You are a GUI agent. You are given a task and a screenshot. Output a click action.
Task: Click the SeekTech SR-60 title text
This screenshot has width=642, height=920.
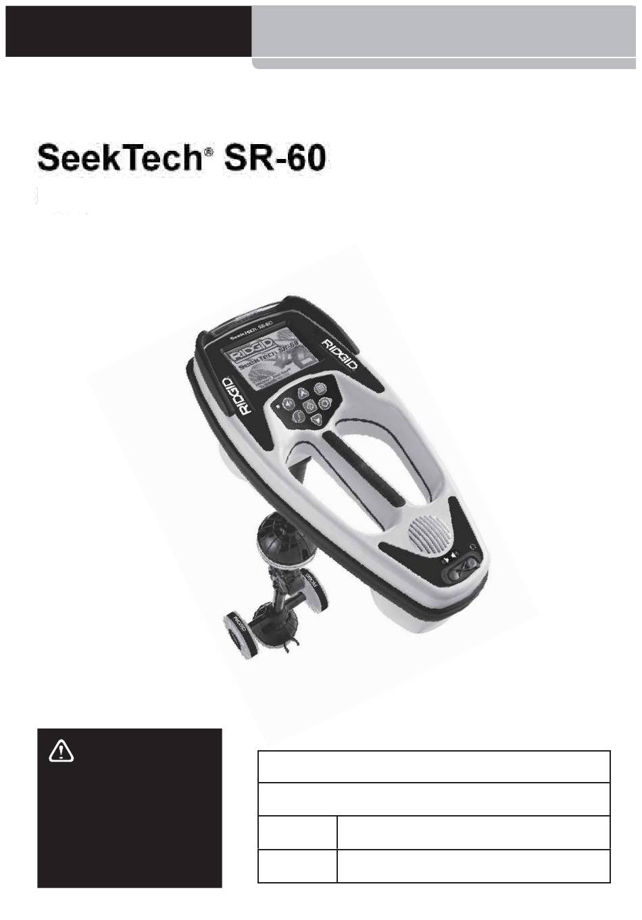pyautogui.click(x=181, y=158)
